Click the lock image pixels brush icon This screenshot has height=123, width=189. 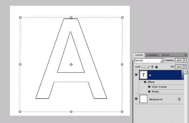[x=148, y=67]
